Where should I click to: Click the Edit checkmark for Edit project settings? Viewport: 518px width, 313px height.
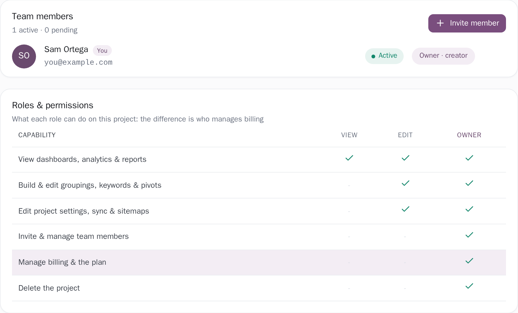(406, 209)
